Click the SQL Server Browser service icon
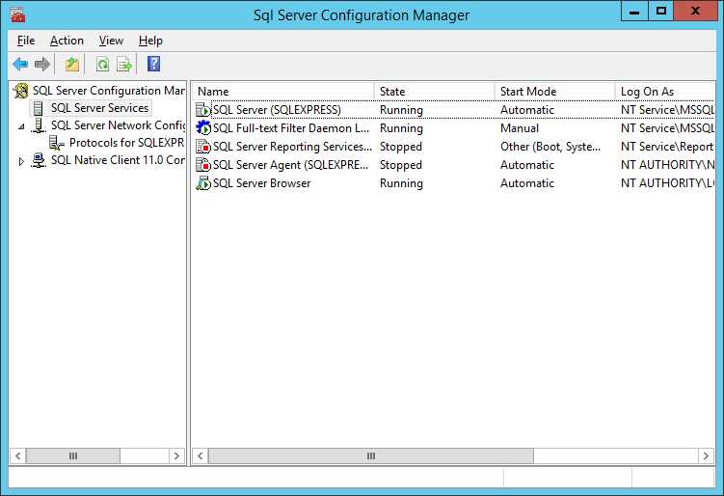Screen dimensions: 724x496 click(x=203, y=183)
